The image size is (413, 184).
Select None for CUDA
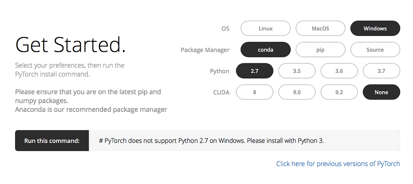point(381,92)
